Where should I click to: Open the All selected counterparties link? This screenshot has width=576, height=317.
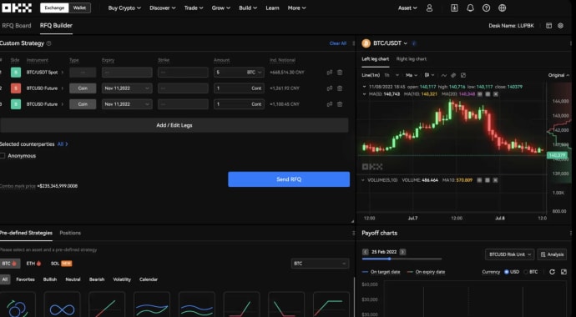click(63, 144)
